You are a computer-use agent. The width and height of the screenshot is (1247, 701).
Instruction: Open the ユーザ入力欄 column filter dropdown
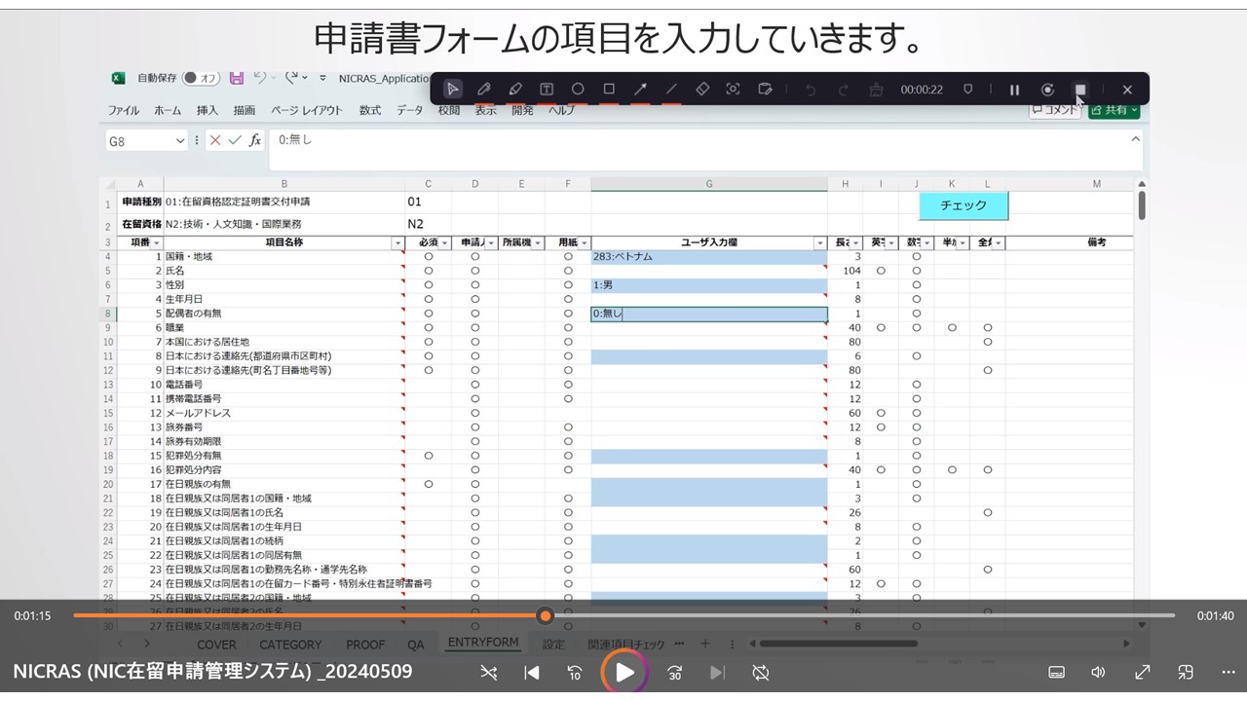(x=819, y=242)
